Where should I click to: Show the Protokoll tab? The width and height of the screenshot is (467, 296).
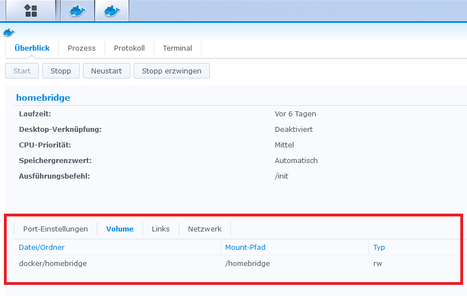pos(129,48)
